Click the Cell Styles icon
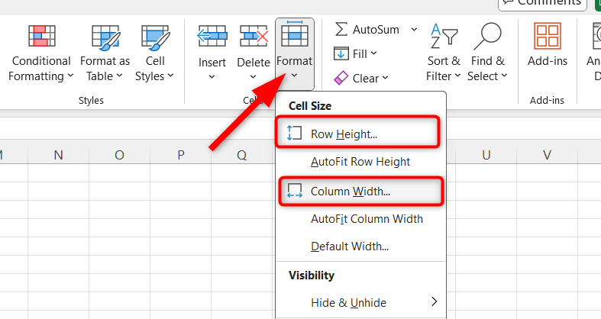The image size is (601, 319). click(x=155, y=37)
